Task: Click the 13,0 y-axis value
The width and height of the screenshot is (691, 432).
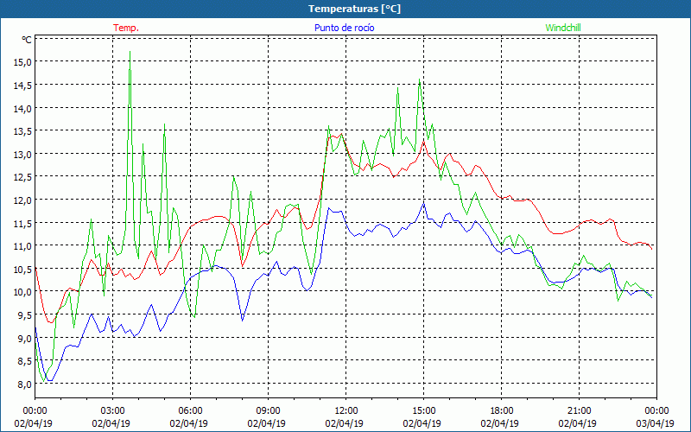Action: pyautogui.click(x=23, y=155)
